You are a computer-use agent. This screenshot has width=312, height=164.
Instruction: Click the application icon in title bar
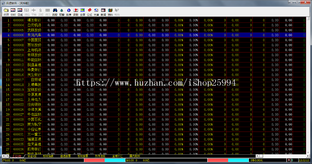[x=3, y=3]
